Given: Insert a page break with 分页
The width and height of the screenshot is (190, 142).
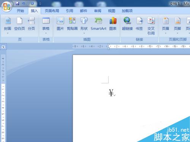Looking at the screenshot, I should click(x=31, y=24).
